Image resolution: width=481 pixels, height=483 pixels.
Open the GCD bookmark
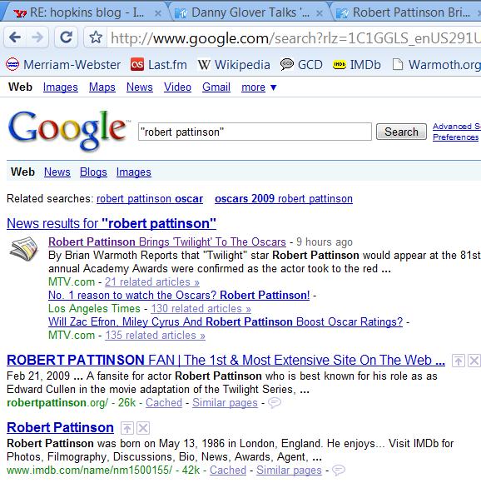tap(301, 65)
